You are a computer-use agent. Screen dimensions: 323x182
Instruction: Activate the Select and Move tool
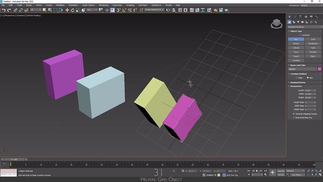(x=67, y=10)
